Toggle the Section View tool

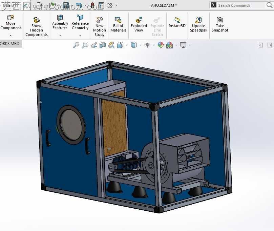coord(103,45)
